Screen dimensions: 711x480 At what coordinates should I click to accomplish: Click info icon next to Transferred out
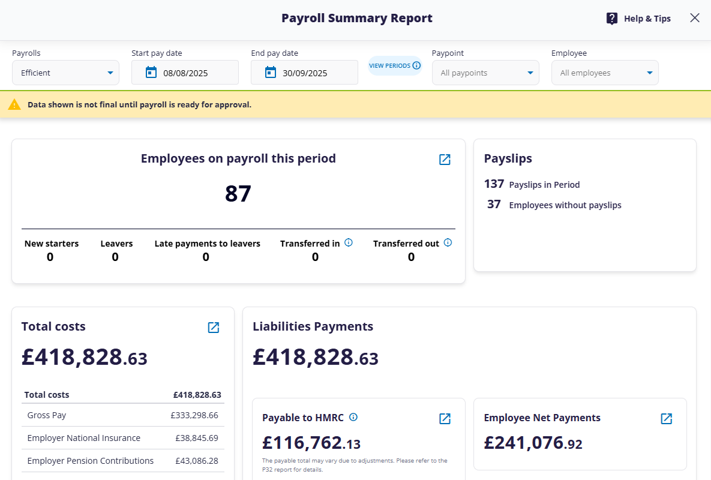[448, 243]
